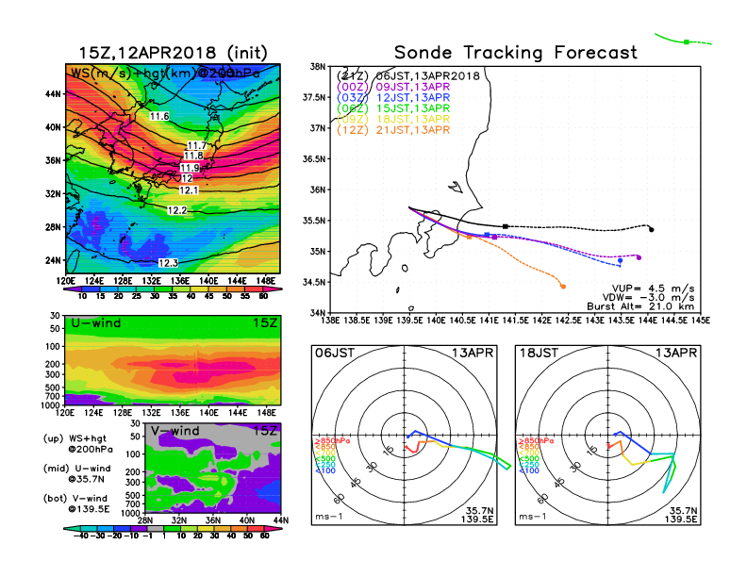Viewport: 747px width, 577px height.
Task: Click the '<100' legend in 18JST hodograph
Action: pos(529,470)
